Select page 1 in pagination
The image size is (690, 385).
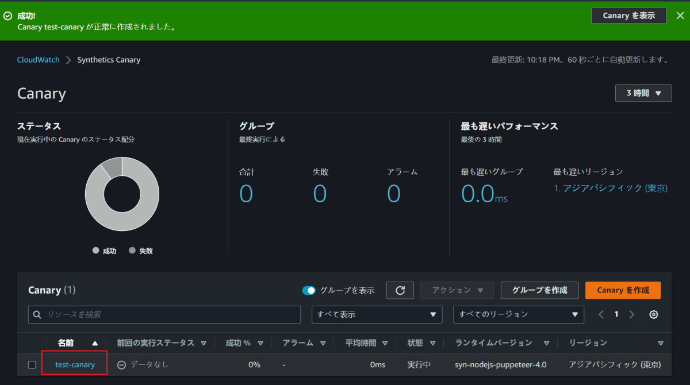[x=616, y=314]
